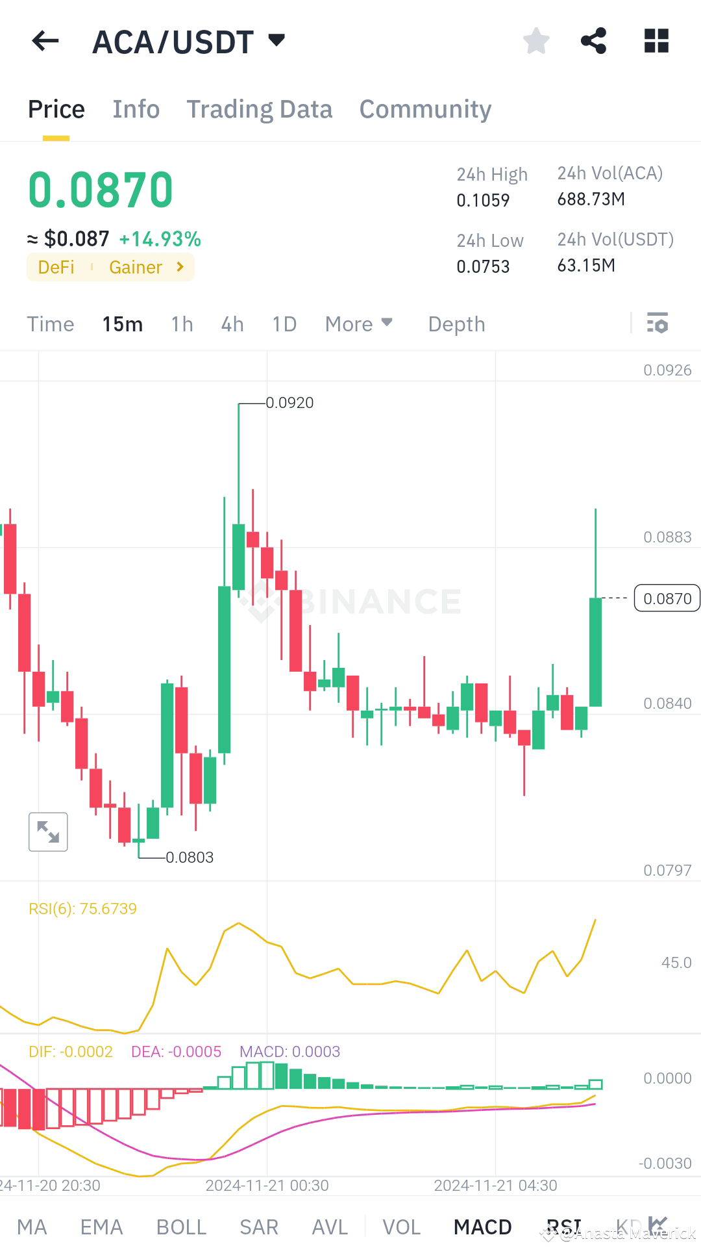Viewport: 701px width, 1248px height.
Task: Expand the chart to fullscreen
Action: point(48,832)
